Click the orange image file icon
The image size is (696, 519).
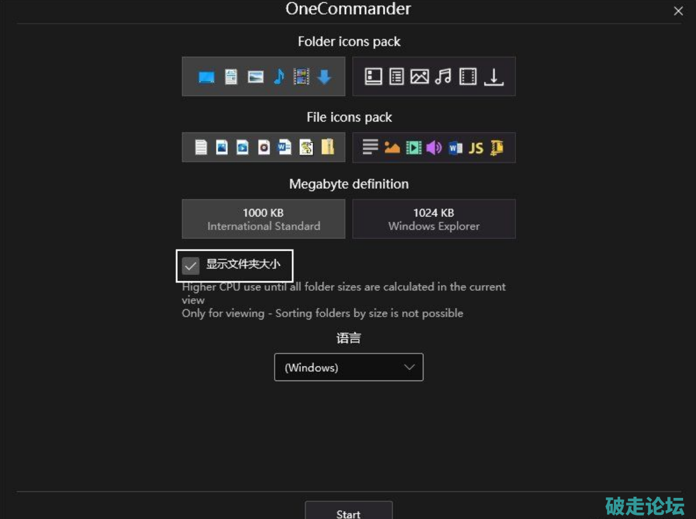tap(392, 148)
